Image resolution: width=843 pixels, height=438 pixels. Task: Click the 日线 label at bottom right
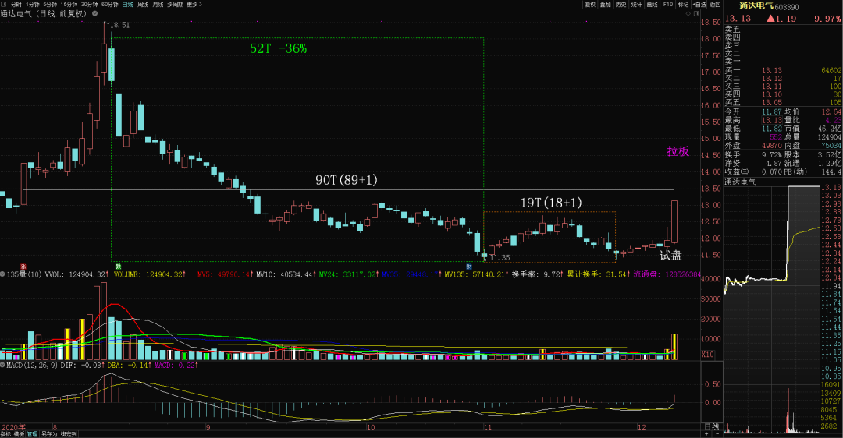[x=711, y=427]
